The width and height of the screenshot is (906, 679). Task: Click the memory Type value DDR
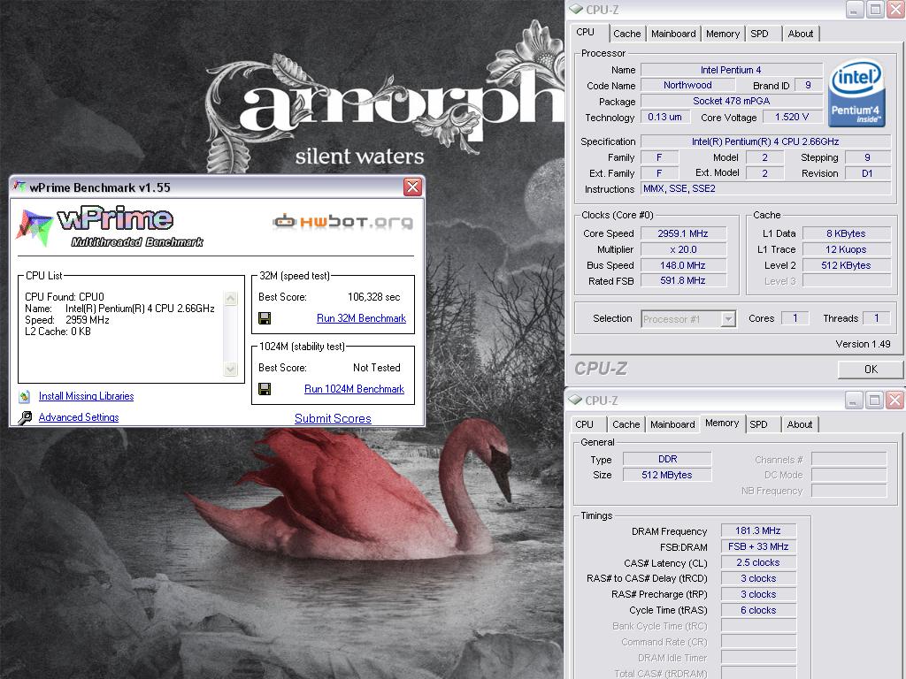coord(667,459)
